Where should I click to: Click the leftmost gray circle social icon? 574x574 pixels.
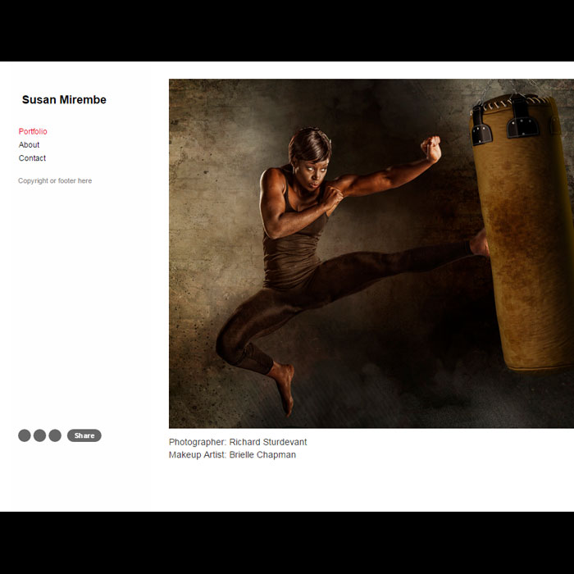(x=25, y=435)
